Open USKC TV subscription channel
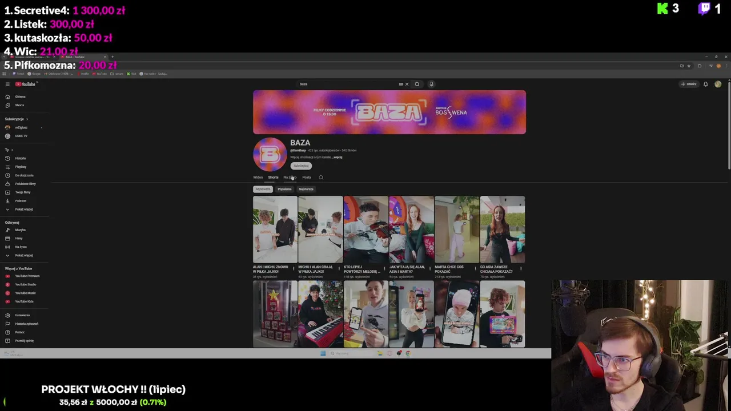Viewport: 731px width, 411px height. 21,136
